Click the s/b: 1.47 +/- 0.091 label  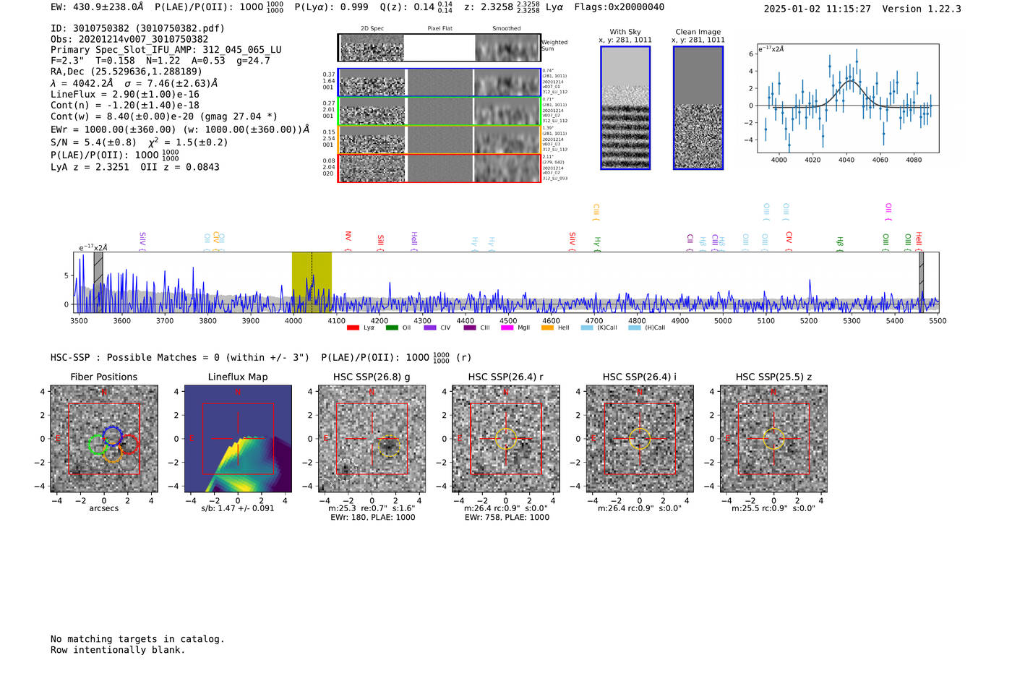tap(238, 508)
